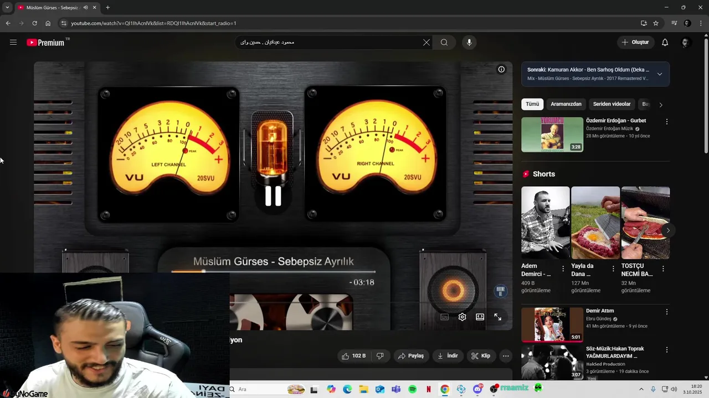
Task: Open options for Özdemir Erdoğan - Gurbet
Action: pos(667,122)
